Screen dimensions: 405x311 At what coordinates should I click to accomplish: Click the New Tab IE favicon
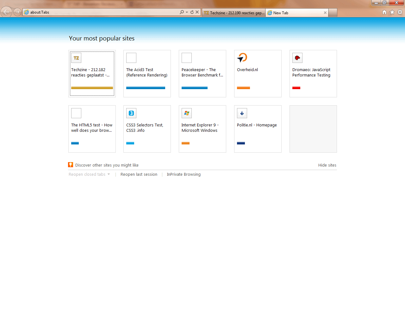click(270, 13)
